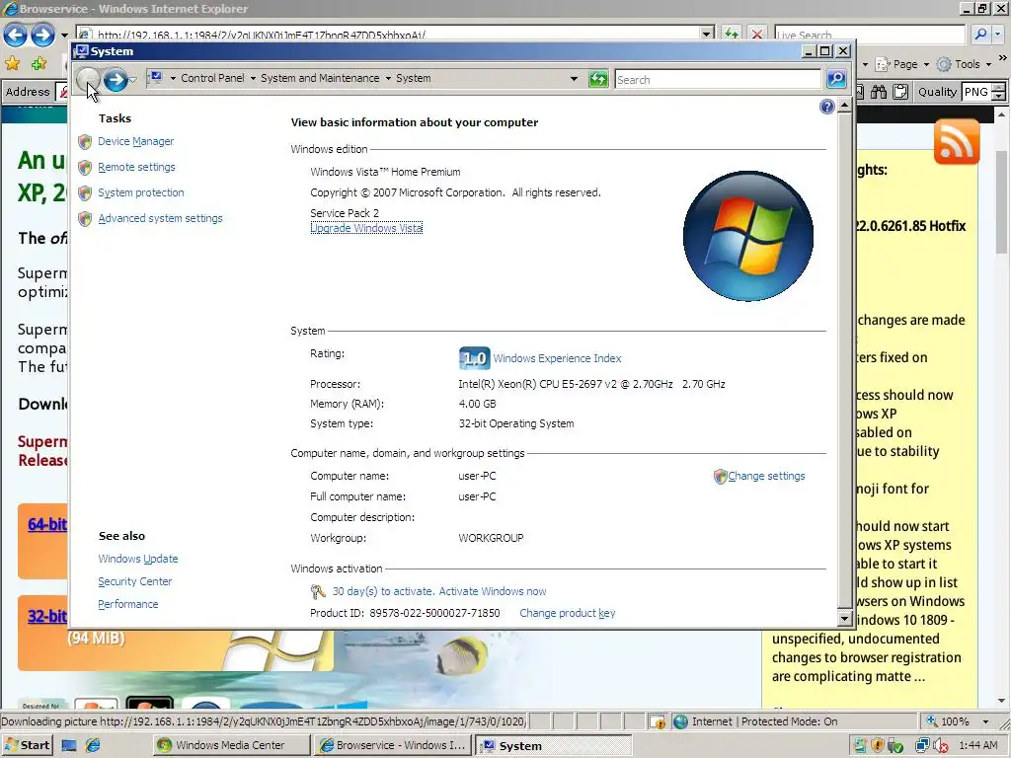Open System protection
The image size is (1011, 758).
click(x=140, y=192)
